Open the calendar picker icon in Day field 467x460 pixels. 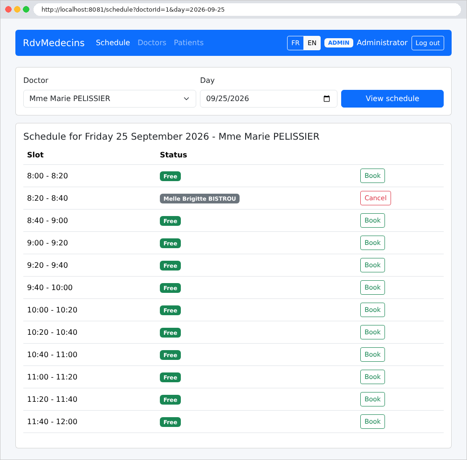[x=326, y=99]
